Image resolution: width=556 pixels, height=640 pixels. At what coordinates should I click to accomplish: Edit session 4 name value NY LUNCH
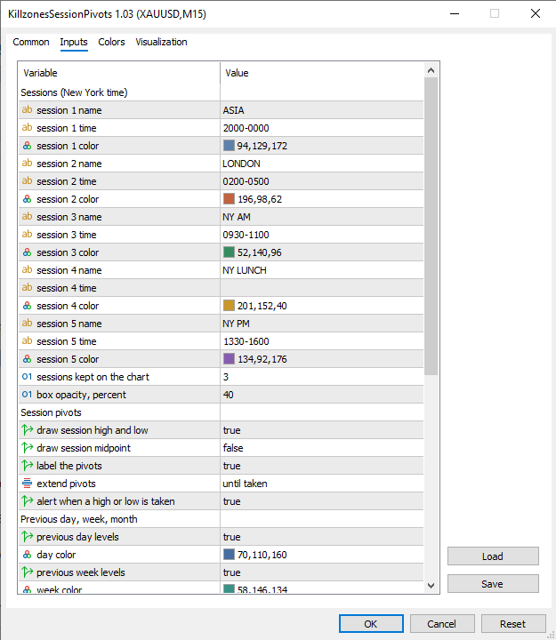[321, 270]
